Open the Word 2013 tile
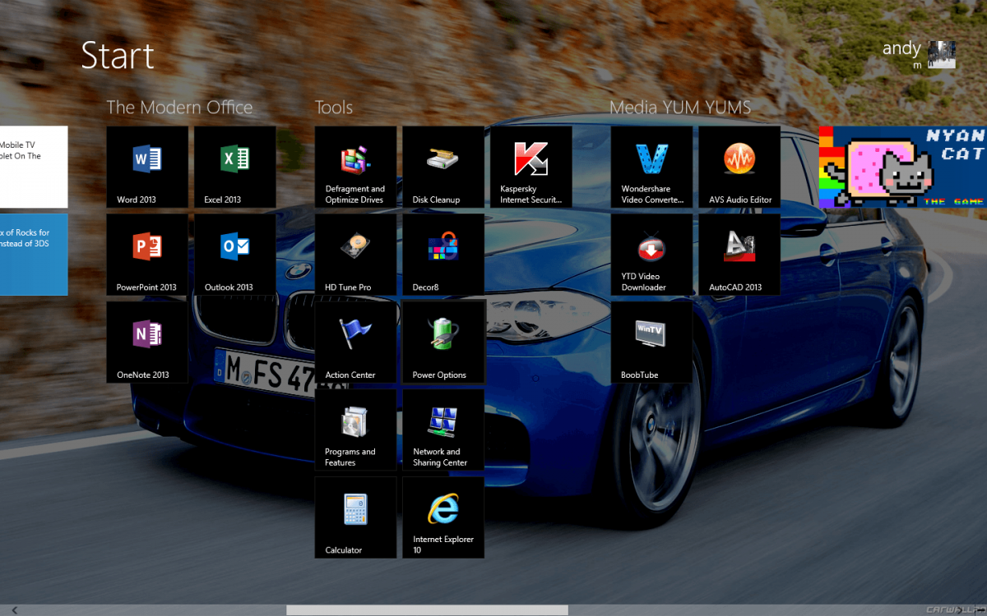The width and height of the screenshot is (987, 616). tap(147, 167)
